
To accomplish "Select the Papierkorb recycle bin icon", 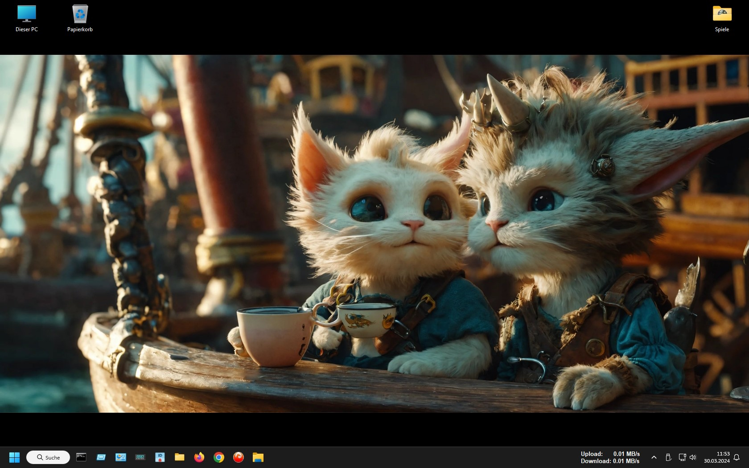I will [x=80, y=19].
